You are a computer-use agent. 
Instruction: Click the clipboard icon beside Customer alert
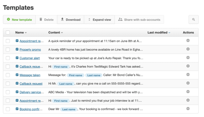click(x=17, y=58)
